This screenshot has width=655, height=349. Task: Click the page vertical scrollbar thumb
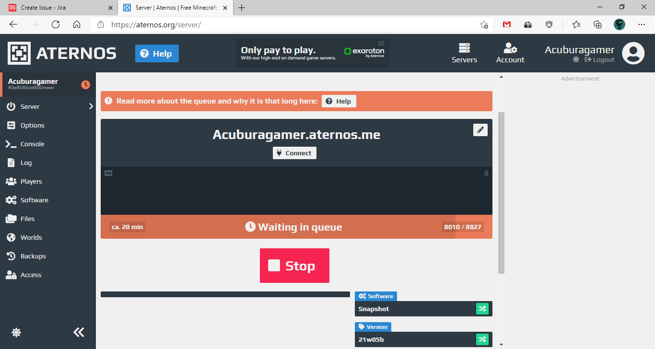click(x=502, y=193)
